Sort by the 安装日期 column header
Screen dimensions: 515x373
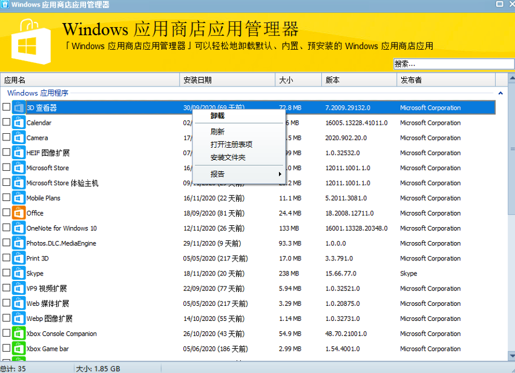coord(228,80)
